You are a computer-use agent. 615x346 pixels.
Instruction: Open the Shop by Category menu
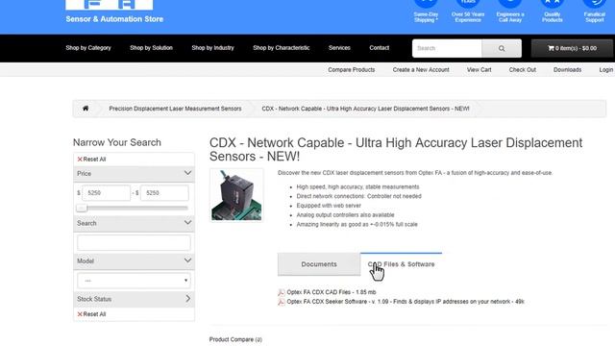point(88,48)
